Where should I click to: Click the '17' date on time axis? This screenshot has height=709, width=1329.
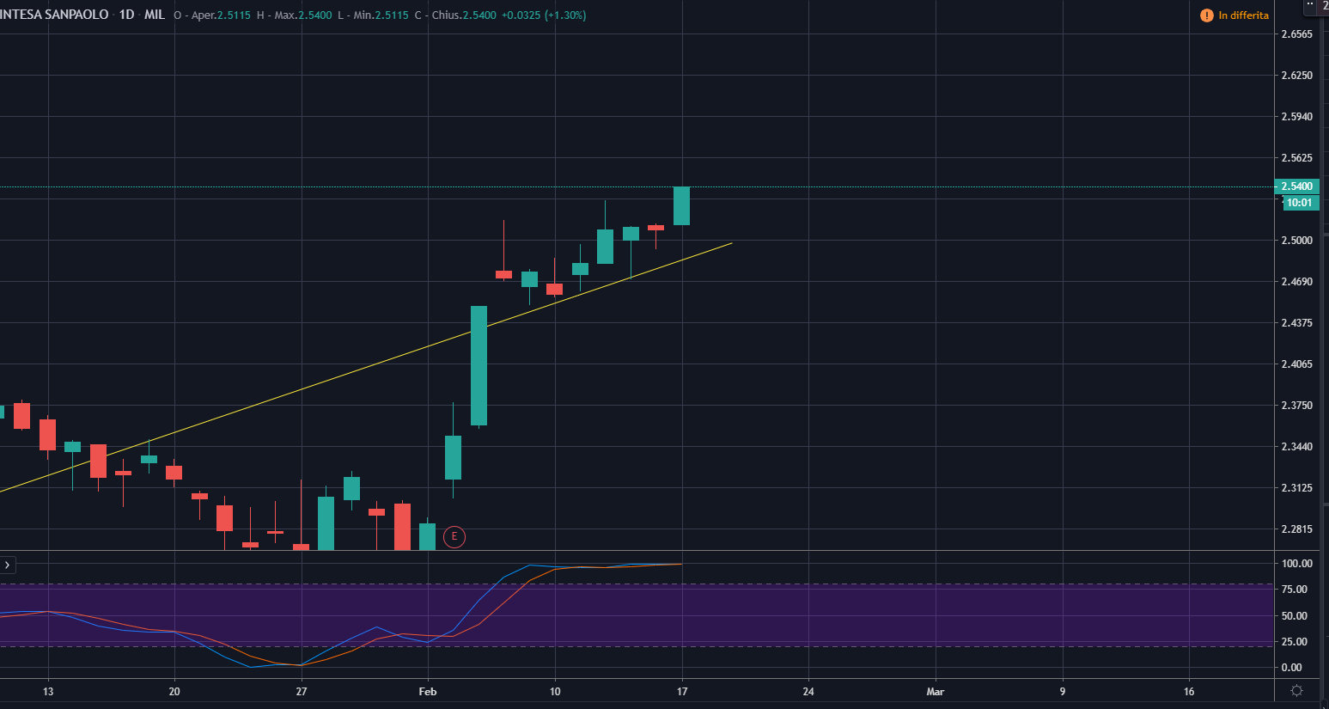[682, 692]
